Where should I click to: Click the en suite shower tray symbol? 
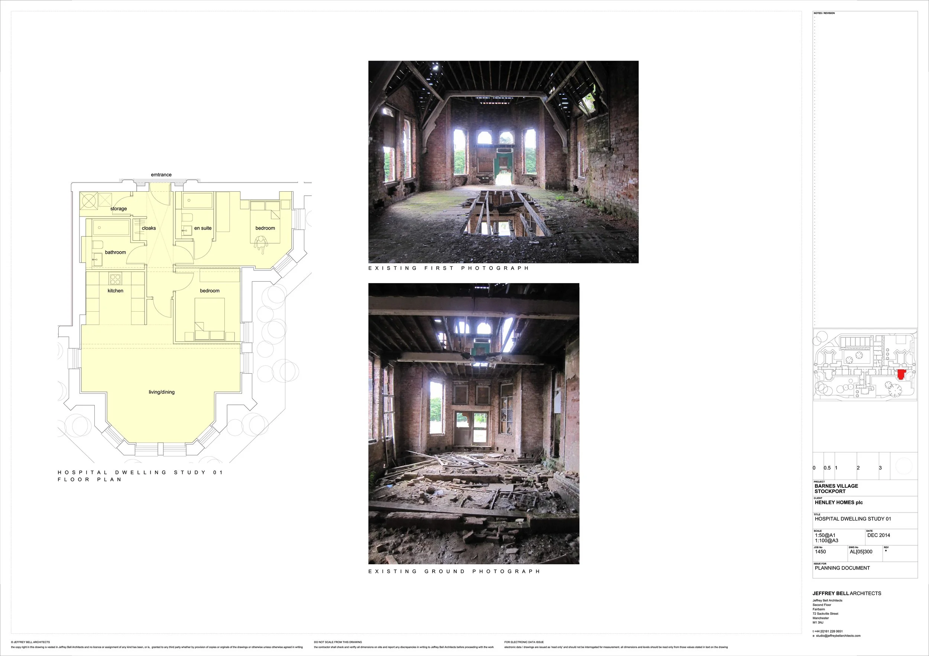(197, 201)
